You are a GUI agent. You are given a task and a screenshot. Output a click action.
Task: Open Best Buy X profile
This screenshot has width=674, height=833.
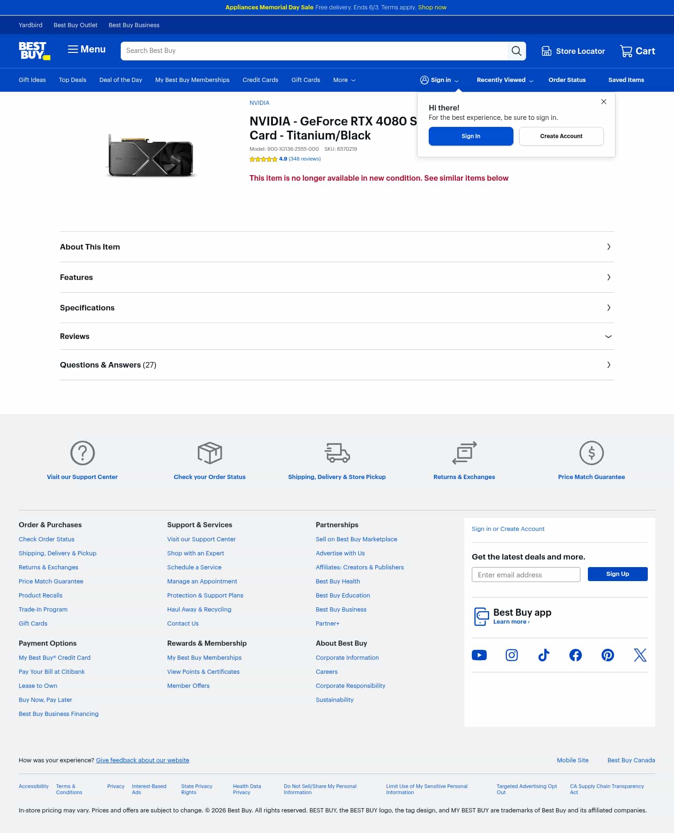tap(640, 655)
